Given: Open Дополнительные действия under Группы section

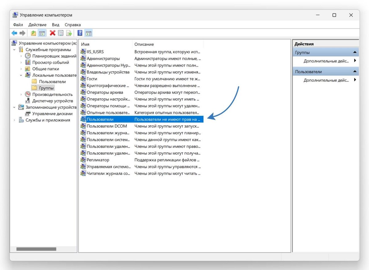Looking at the screenshot, I should pos(326,61).
